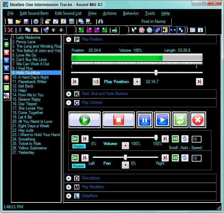Viewport: 224px width, 213px height.
Task: Move the item down with the green down arrow
Action: [62, 30]
